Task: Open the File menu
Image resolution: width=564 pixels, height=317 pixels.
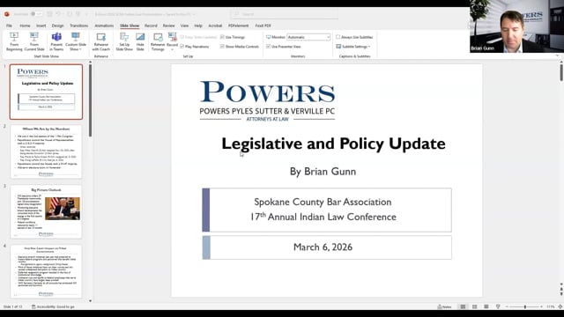Action: coord(9,26)
